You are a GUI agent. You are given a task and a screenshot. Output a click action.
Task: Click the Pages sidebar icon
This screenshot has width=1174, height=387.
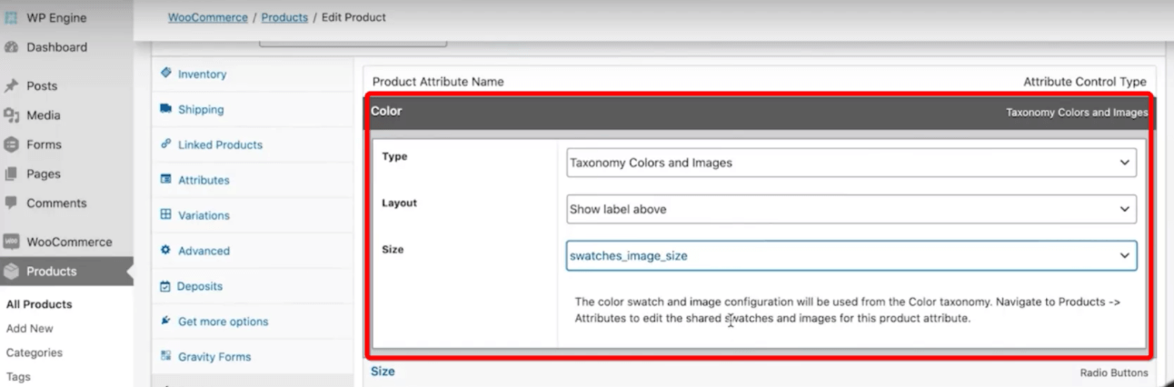click(x=11, y=174)
